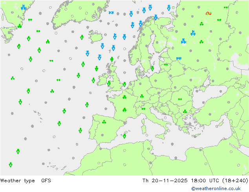Click the green drizzle symbol over Latvia
The image size is (249, 192).
166,65
